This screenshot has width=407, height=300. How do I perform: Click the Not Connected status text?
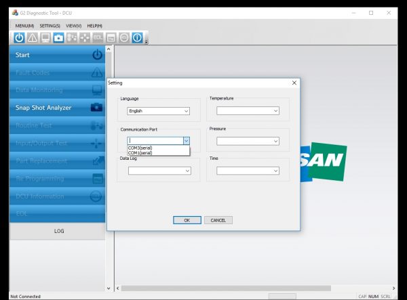click(26, 297)
